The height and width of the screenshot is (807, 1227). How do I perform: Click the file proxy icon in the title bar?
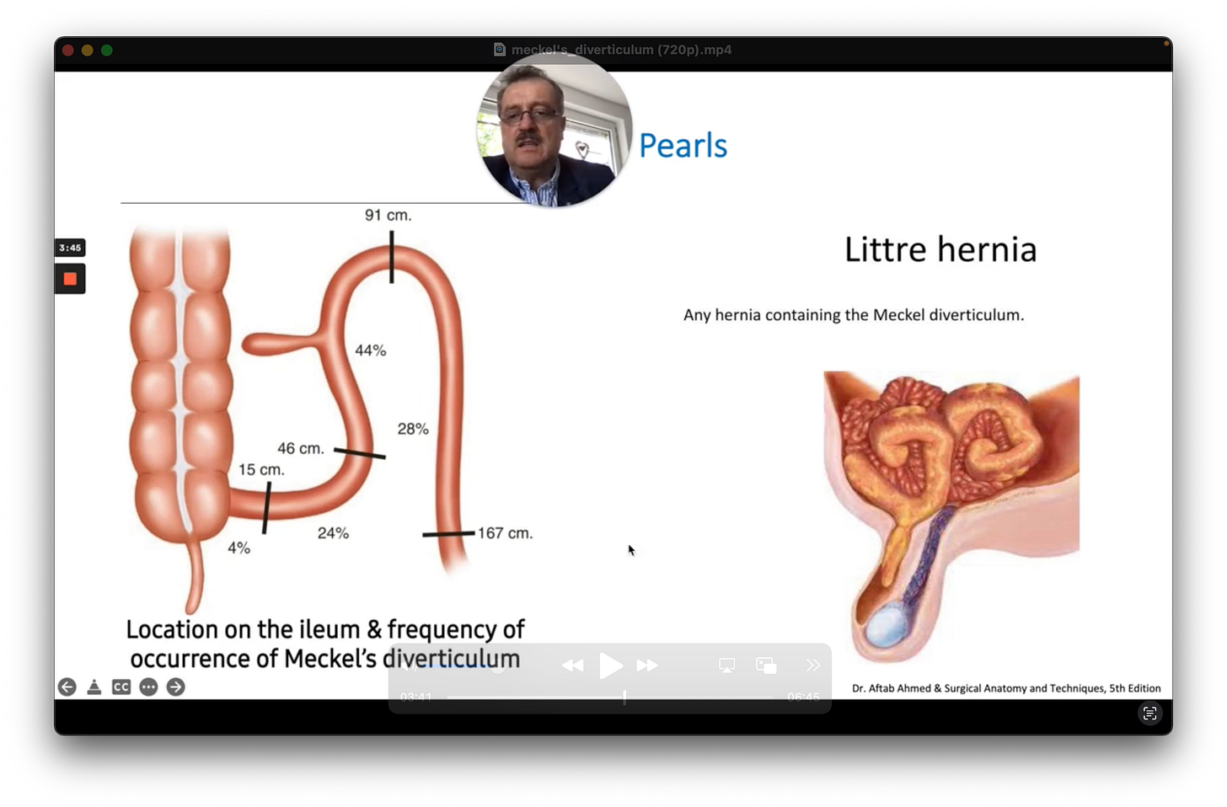tap(500, 50)
